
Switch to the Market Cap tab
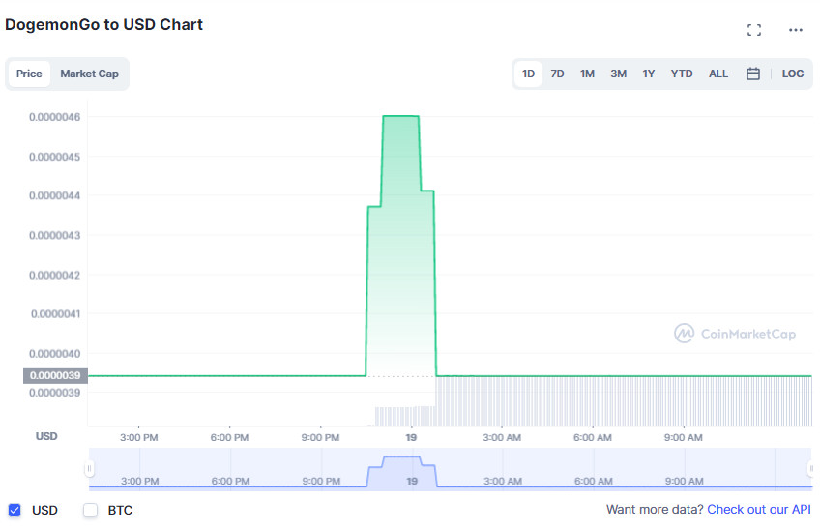pos(89,74)
